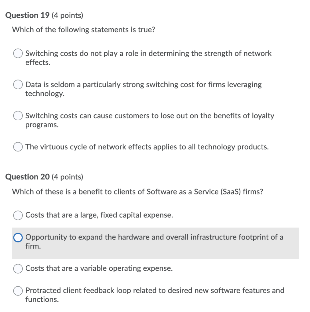The height and width of the screenshot is (312, 310).
Task: Click the SaaS benefits question prompt text
Action: [137, 192]
